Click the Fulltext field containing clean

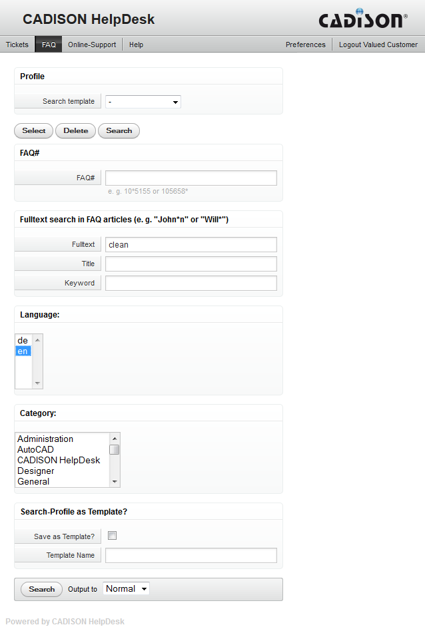click(x=191, y=245)
